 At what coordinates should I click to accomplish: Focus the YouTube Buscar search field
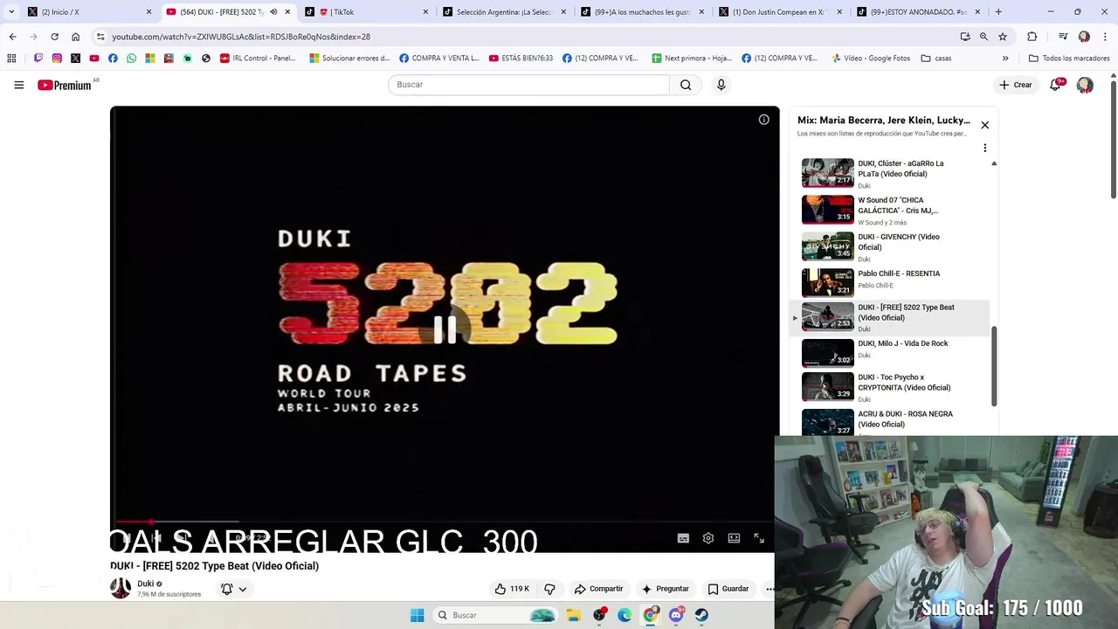pyautogui.click(x=528, y=85)
